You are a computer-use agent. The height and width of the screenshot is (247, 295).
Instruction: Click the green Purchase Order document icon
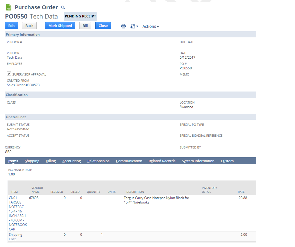9,7
